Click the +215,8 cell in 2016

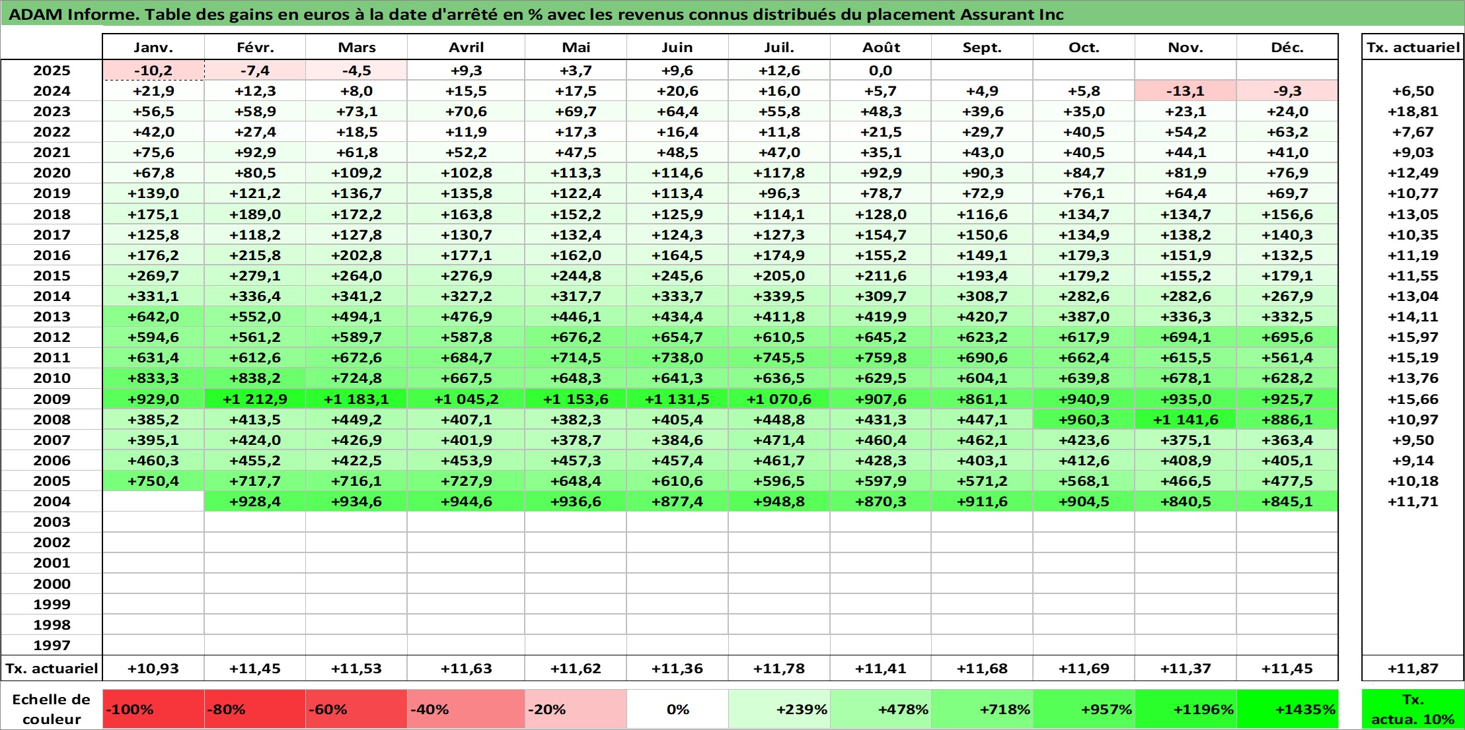[255, 255]
